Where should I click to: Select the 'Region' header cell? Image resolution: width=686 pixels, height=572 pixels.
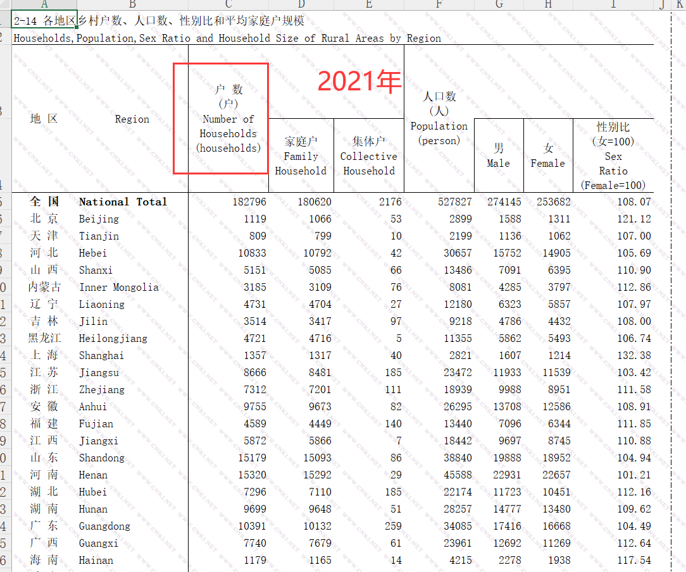tap(132, 119)
